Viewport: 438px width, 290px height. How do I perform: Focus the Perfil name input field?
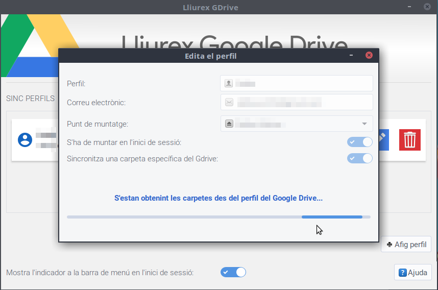301,83
